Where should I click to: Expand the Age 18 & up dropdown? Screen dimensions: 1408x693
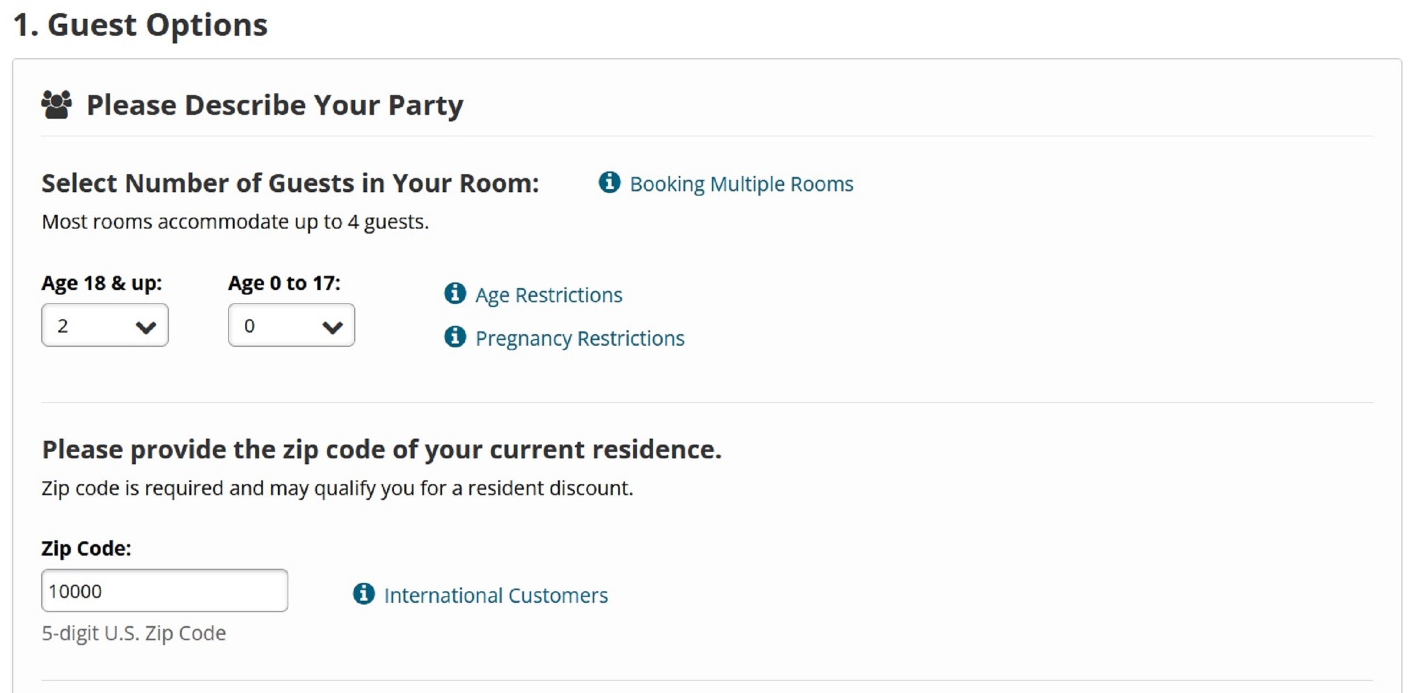pos(105,325)
